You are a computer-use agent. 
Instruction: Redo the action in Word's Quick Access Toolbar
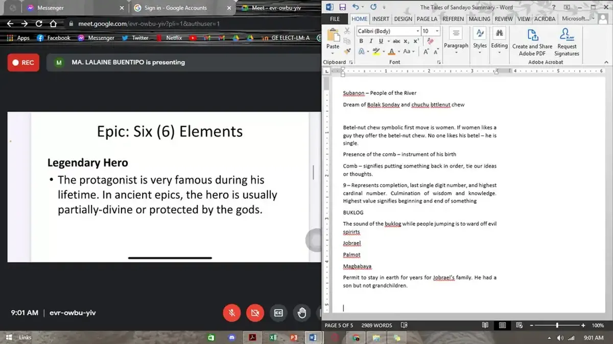coord(373,7)
